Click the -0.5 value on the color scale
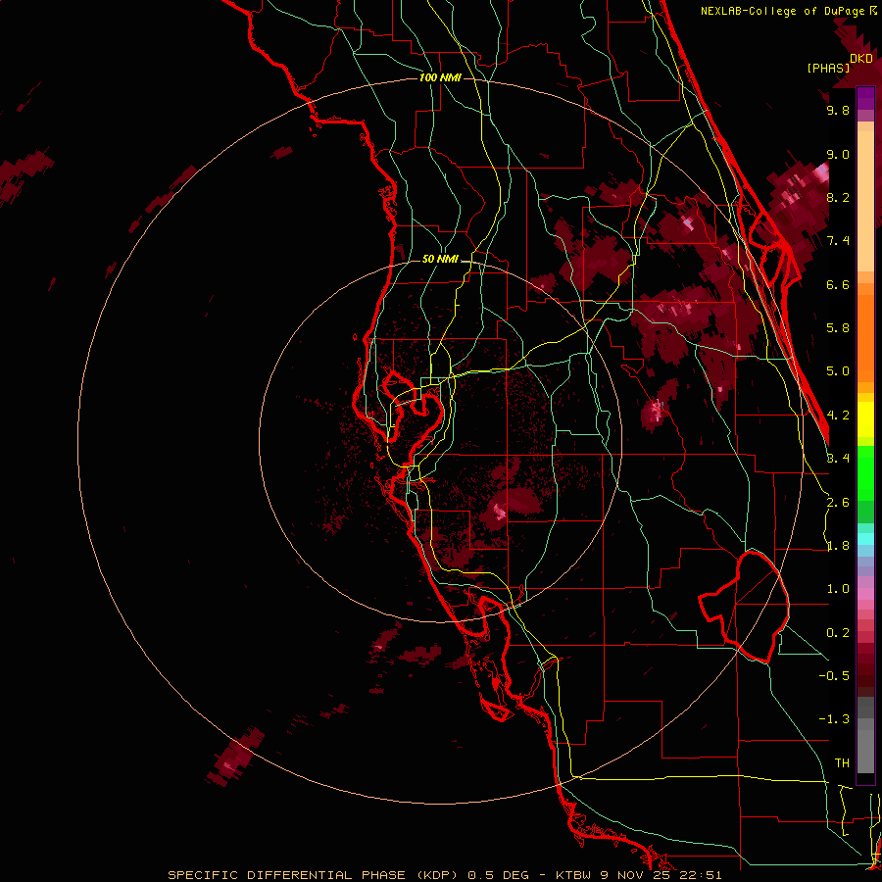Image resolution: width=882 pixels, height=882 pixels. coord(834,676)
